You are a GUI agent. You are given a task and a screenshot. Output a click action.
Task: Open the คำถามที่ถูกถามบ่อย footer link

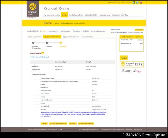click(x=94, y=130)
